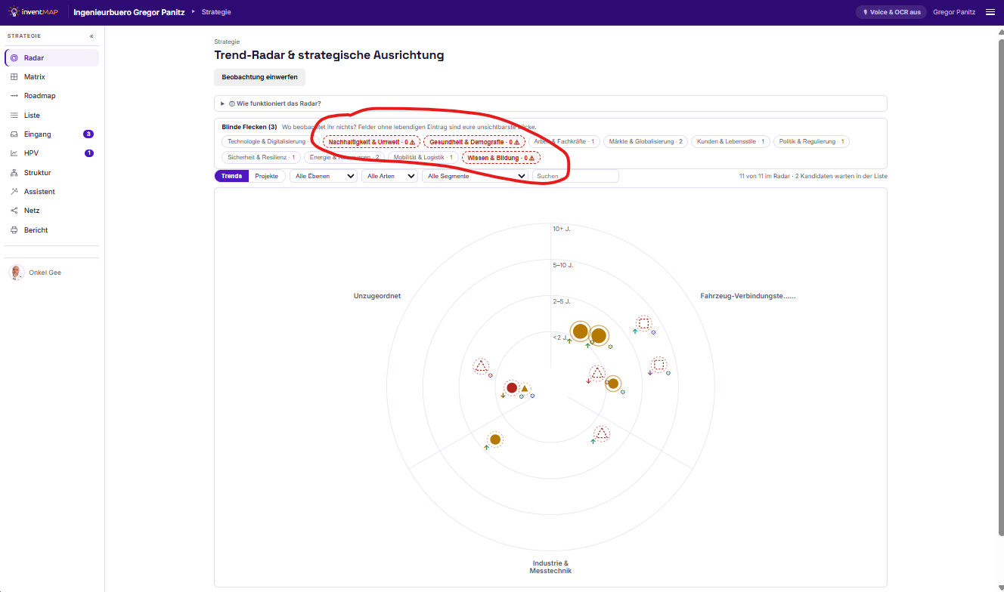Open the hamburger menu at top right
The image size is (1004, 592).
[x=990, y=12]
